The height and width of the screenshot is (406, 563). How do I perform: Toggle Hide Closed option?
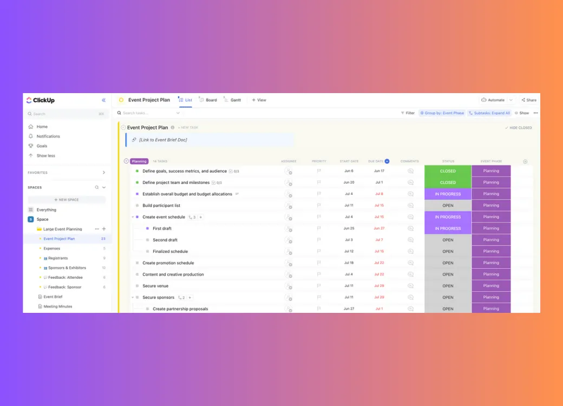(519, 128)
